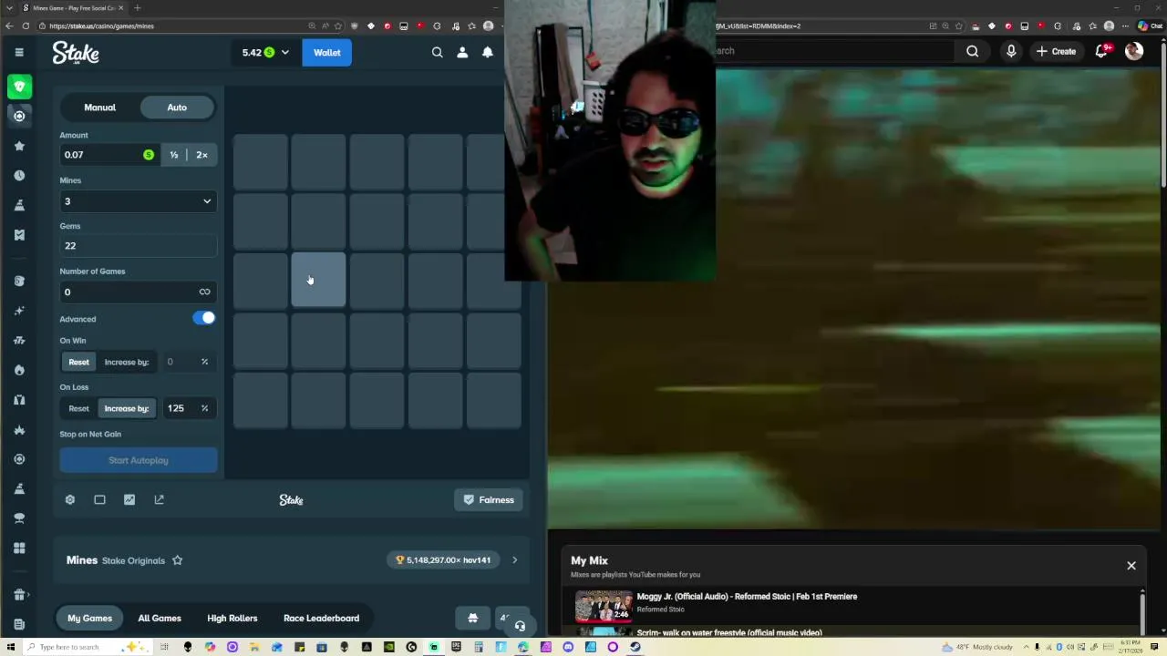Click the Stake Originals label
The height and width of the screenshot is (656, 1167).
point(133,560)
